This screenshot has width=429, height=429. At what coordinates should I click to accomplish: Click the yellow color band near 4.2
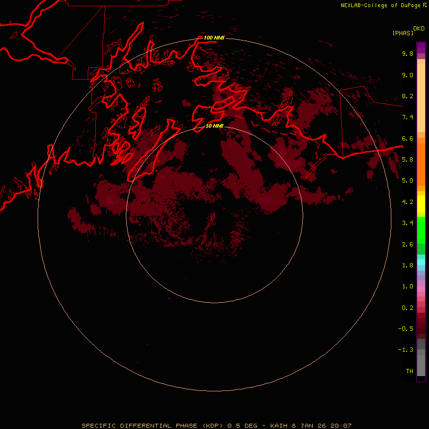(421, 204)
